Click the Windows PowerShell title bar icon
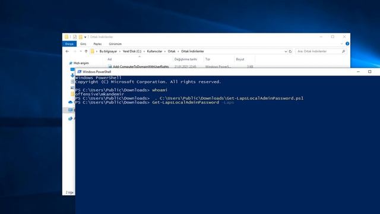Image resolution: width=380 pixels, height=214 pixels. [x=79, y=72]
